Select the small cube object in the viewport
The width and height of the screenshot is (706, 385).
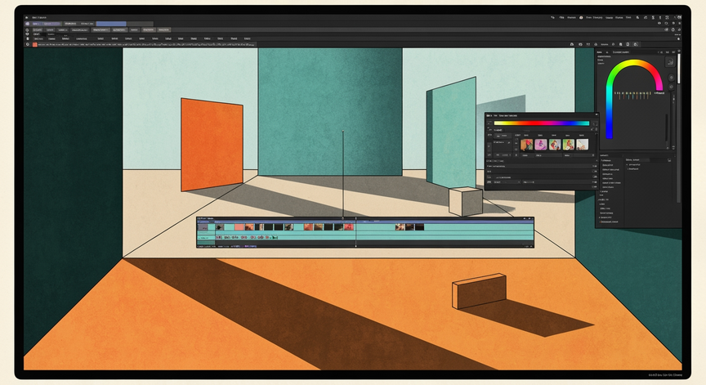466,201
